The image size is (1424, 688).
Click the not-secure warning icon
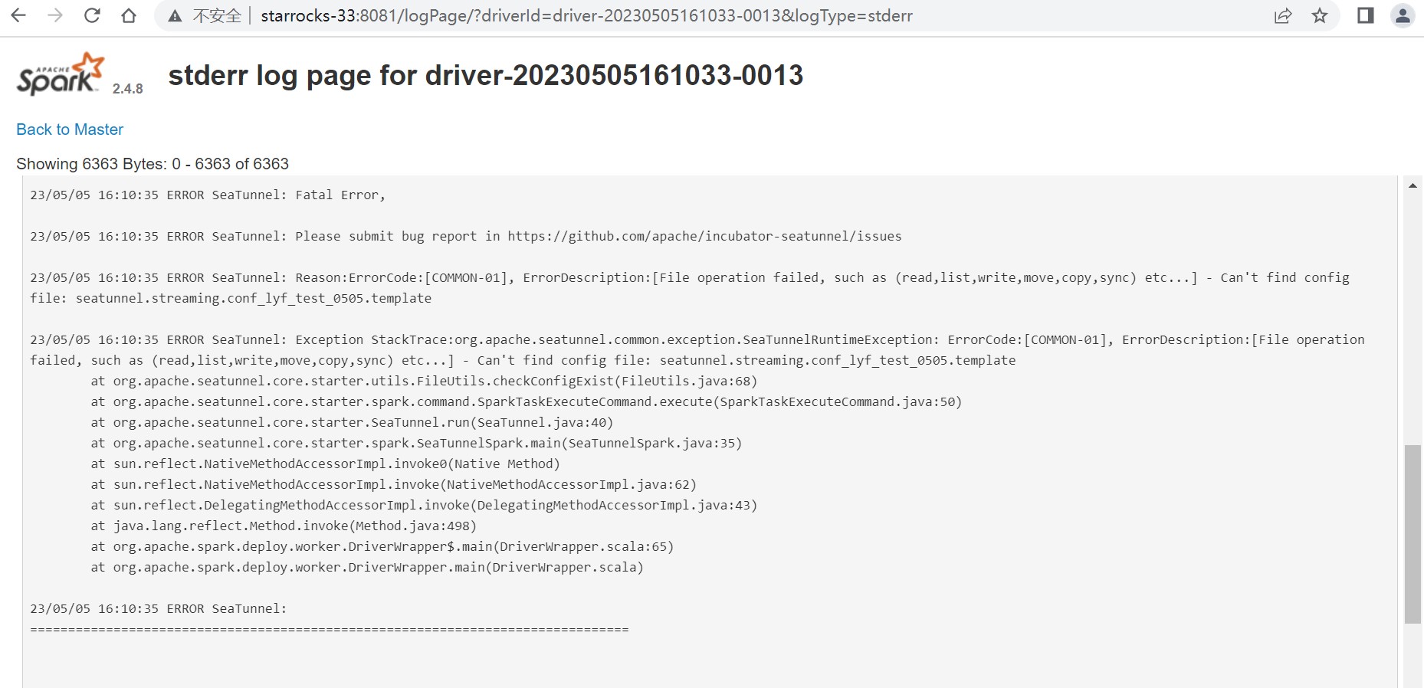[176, 16]
